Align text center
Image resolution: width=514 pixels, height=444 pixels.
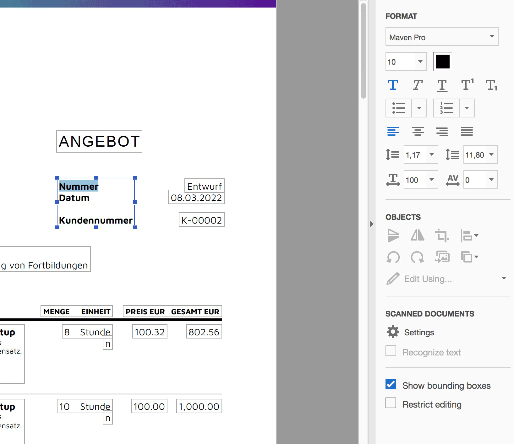418,131
